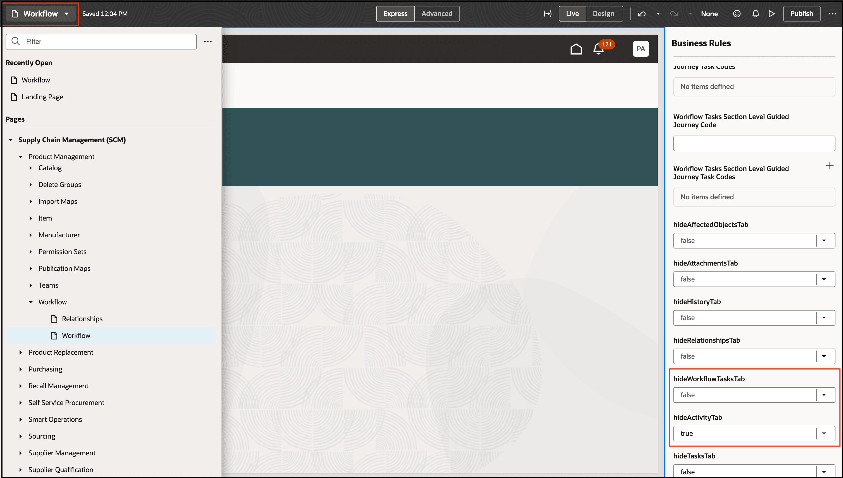This screenshot has height=478, width=843.
Task: Click the smiley feedback icon
Action: 737,13
